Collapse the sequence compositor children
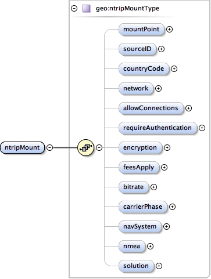 pyautogui.click(x=99, y=148)
